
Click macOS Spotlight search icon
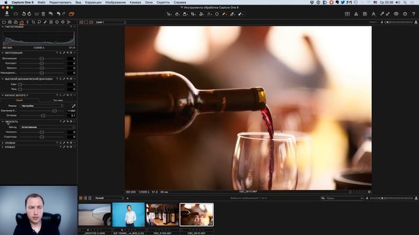click(x=405, y=3)
